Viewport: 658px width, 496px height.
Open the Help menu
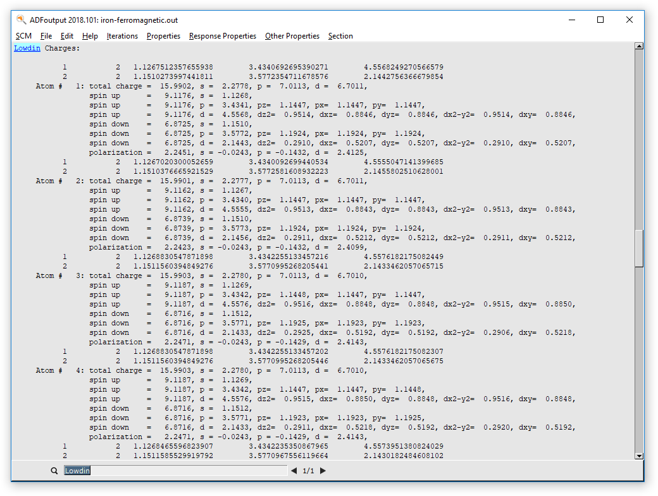(x=90, y=36)
